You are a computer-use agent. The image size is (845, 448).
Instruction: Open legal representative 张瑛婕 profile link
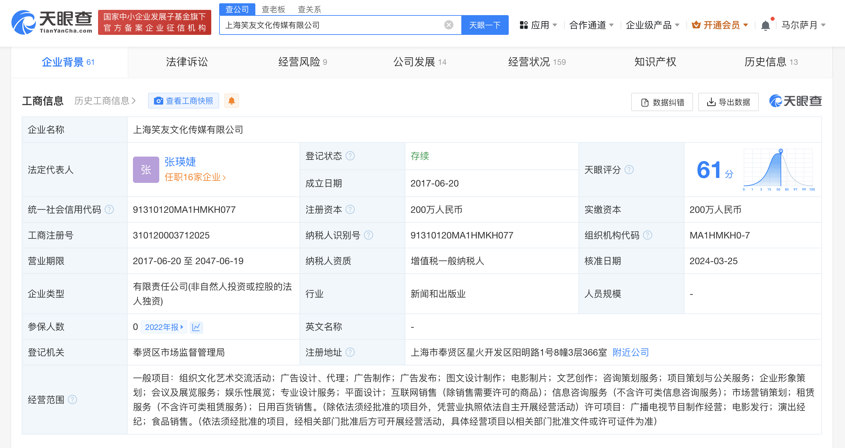click(180, 162)
